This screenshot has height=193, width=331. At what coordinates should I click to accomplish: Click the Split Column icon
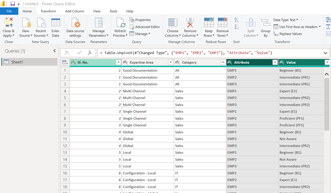(251, 22)
